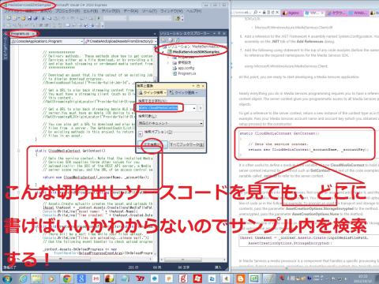This screenshot has width=379, height=284.
Task: Open the ウィンドウ (Window) menu
Action: tap(171, 11)
